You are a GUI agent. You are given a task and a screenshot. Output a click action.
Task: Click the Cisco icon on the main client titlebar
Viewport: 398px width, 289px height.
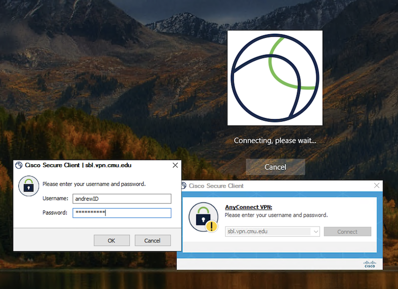tap(184, 185)
